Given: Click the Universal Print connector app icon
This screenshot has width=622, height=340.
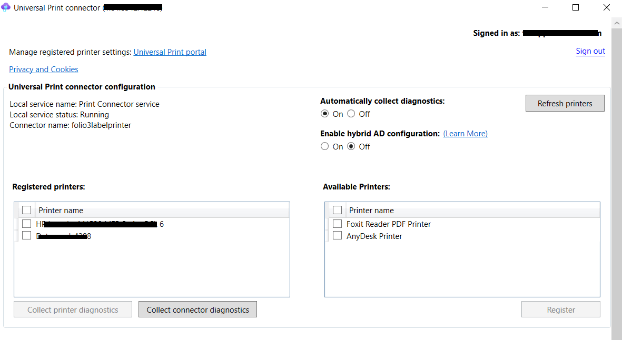Looking at the screenshot, I should point(6,8).
